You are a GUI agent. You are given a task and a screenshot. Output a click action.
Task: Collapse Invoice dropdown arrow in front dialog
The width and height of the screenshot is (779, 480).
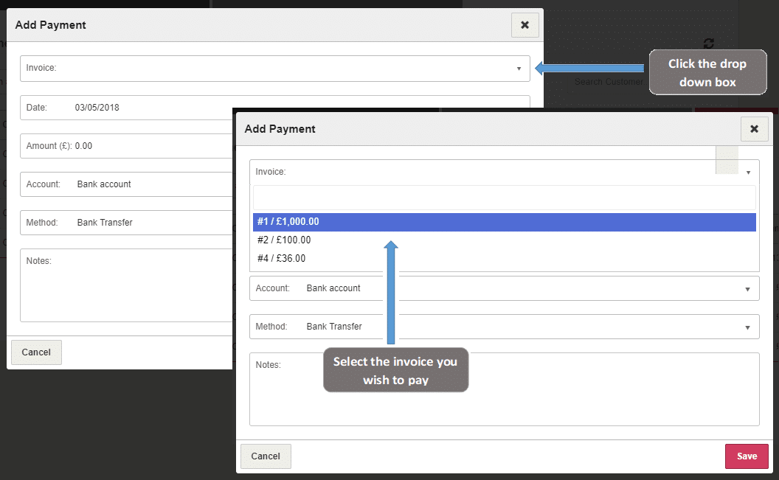(x=748, y=173)
